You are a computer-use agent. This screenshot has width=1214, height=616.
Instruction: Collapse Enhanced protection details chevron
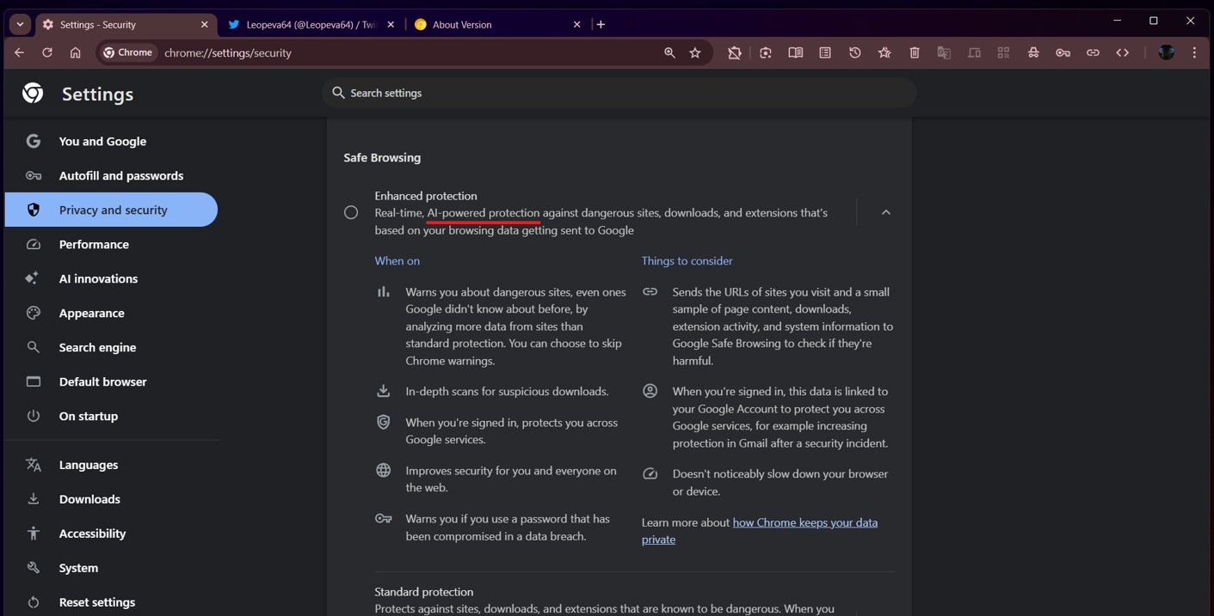(x=885, y=212)
